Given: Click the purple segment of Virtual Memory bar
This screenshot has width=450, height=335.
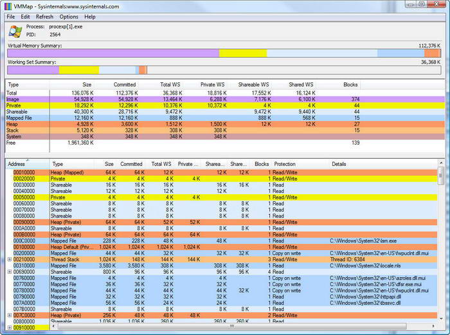Looking at the screenshot, I should pyautogui.click(x=113, y=53).
